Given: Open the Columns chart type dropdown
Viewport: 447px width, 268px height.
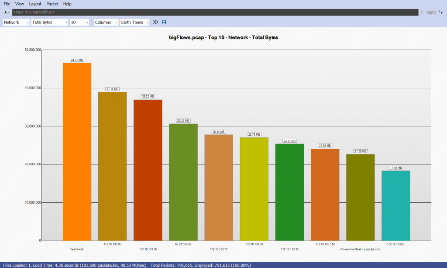Looking at the screenshot, I should tap(106, 22).
